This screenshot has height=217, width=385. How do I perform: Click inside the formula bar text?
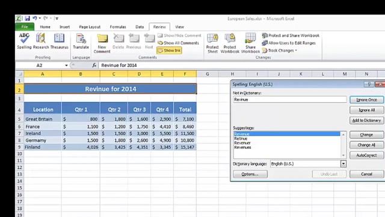119,65
